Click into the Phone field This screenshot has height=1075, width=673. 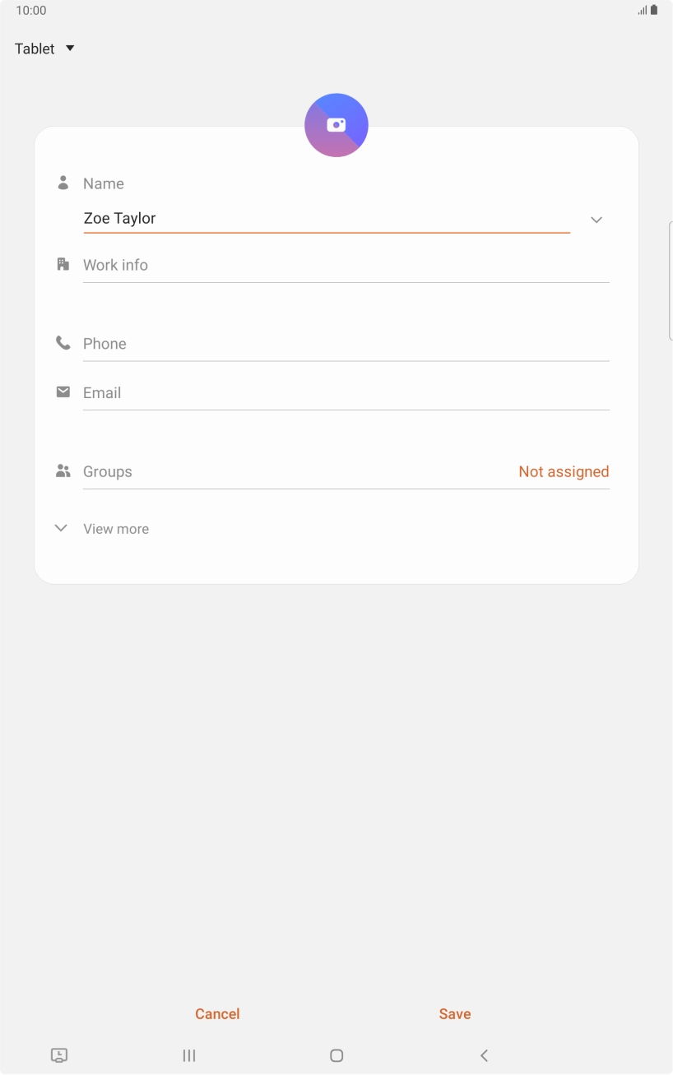click(346, 344)
